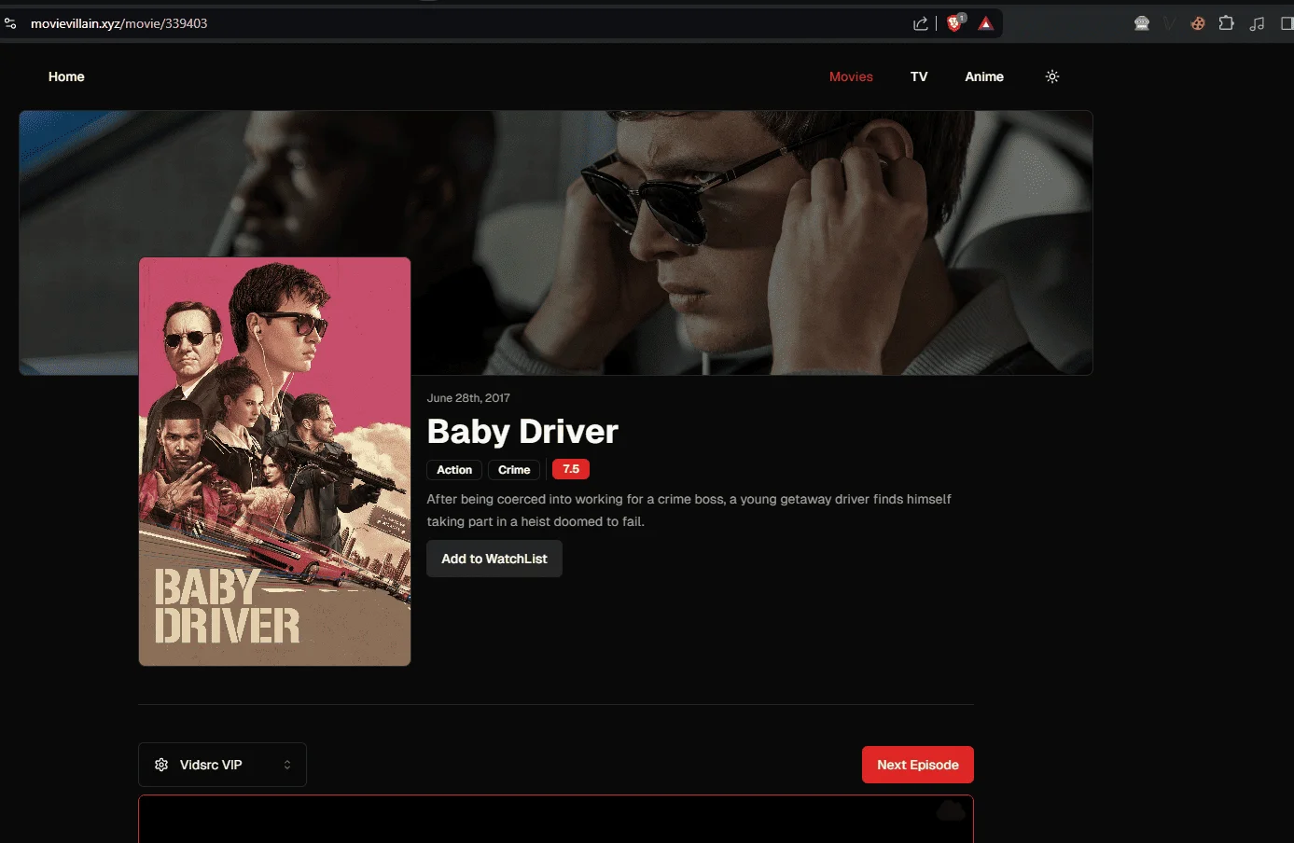
Task: Click the faded V extension icon
Action: point(1170,23)
